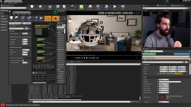Expand Material Editor toolbar overflow chevron
191x107 pixels.
coord(65,18)
